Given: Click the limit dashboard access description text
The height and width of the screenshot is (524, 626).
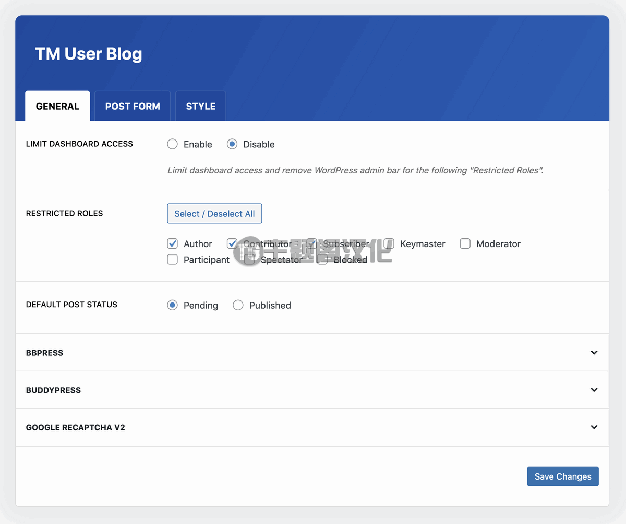Looking at the screenshot, I should (x=355, y=170).
